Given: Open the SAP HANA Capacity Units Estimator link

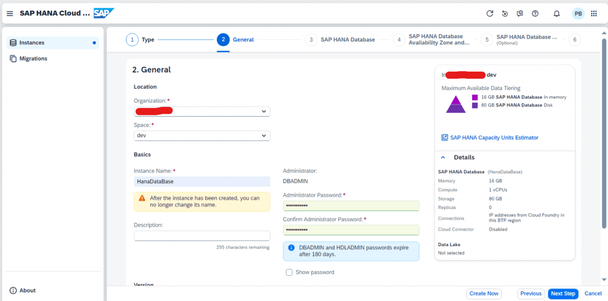Looking at the screenshot, I should click(494, 137).
